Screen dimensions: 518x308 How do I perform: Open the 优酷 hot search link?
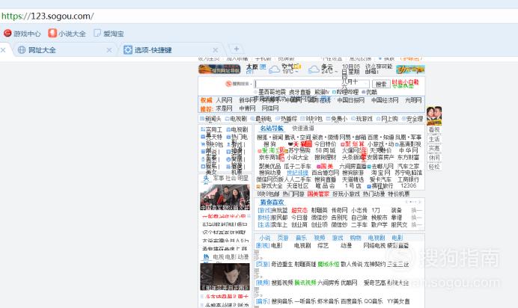point(369,92)
